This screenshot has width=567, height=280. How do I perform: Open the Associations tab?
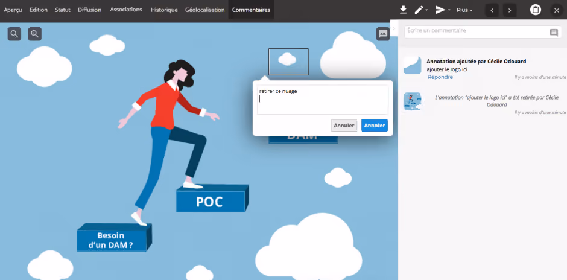pos(126,10)
